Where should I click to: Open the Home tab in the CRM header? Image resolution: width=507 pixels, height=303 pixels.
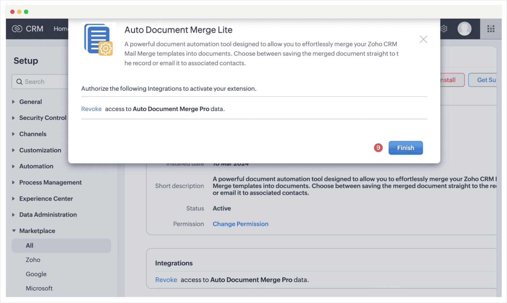click(61, 29)
